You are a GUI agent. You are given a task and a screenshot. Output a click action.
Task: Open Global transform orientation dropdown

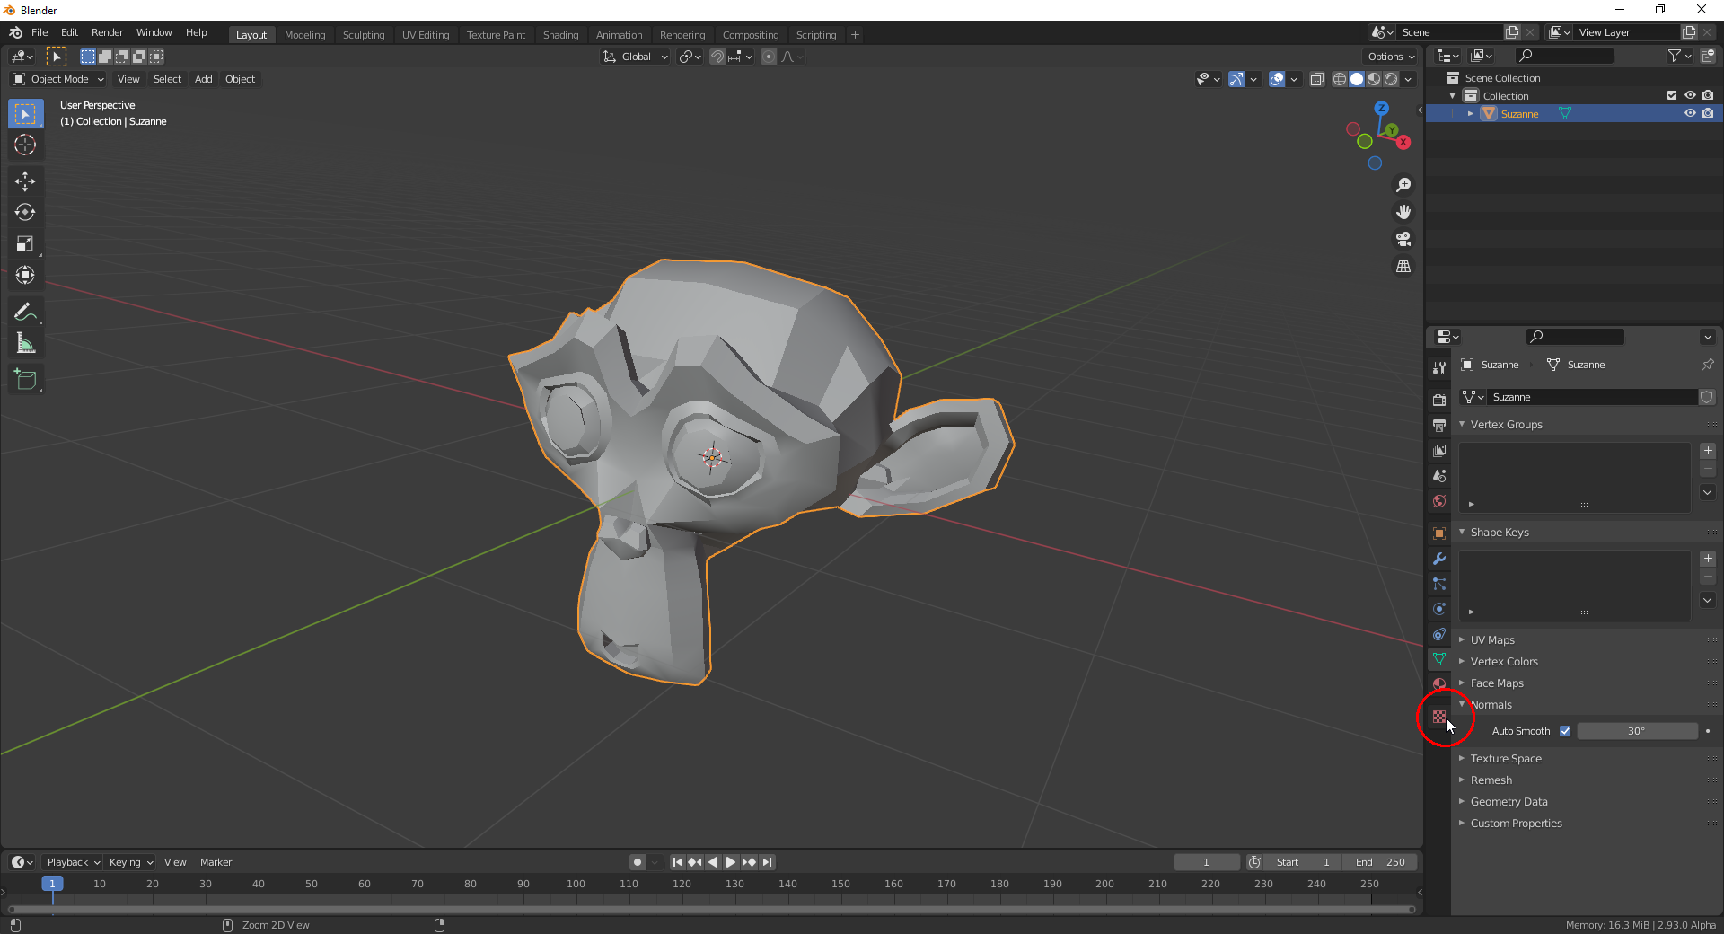pyautogui.click(x=635, y=57)
